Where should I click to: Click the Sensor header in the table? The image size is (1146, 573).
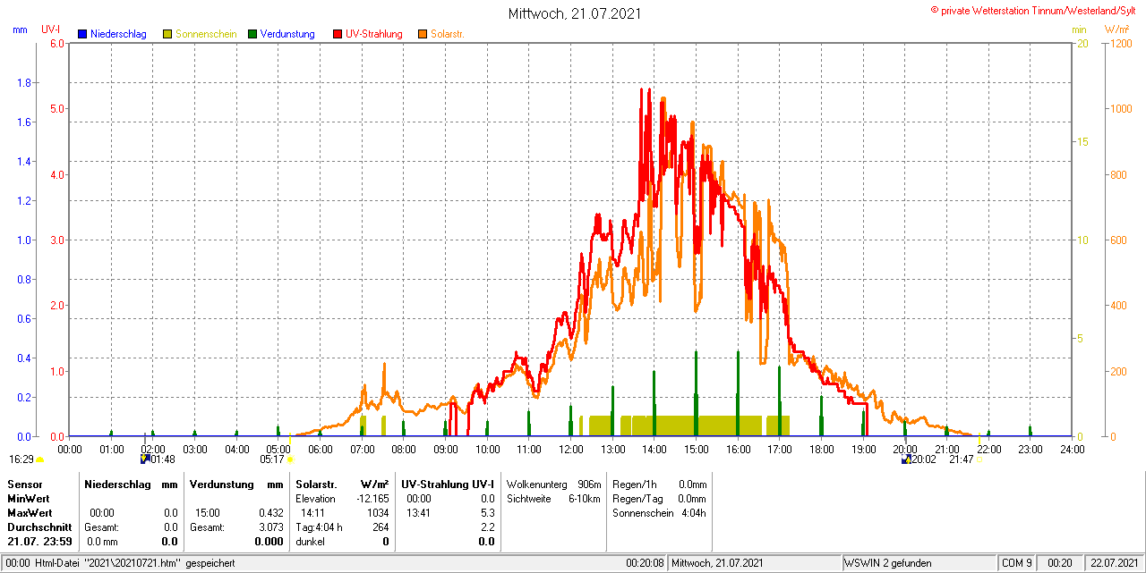point(24,484)
